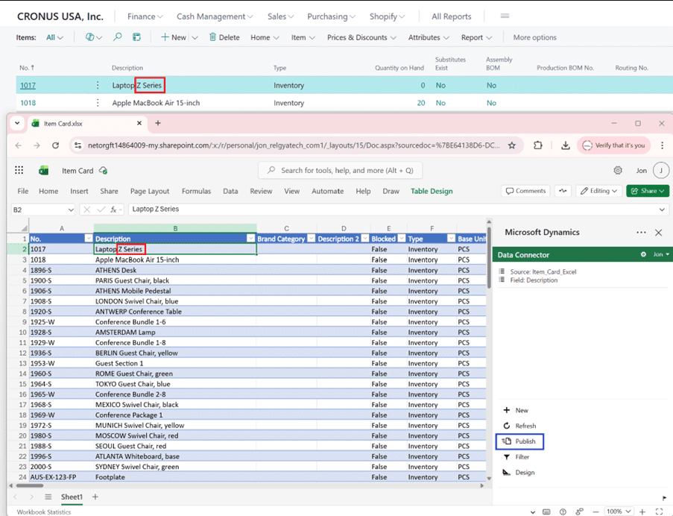Reload the browser page

(55, 145)
